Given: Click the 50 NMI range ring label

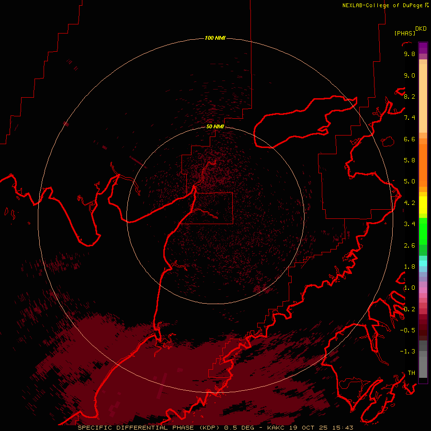Looking at the screenshot, I should [215, 126].
